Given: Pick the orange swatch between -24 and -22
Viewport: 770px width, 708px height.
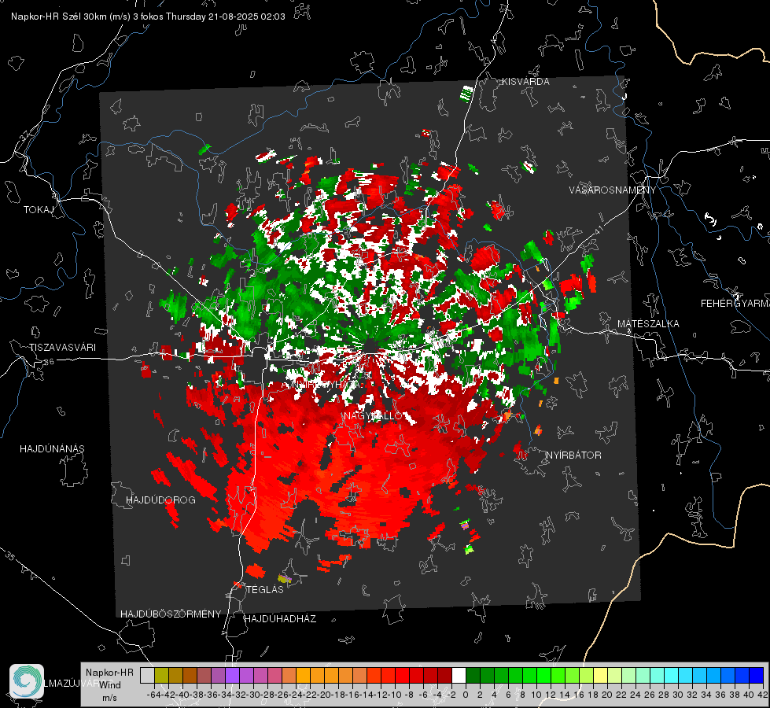Looking at the screenshot, I should (x=303, y=675).
